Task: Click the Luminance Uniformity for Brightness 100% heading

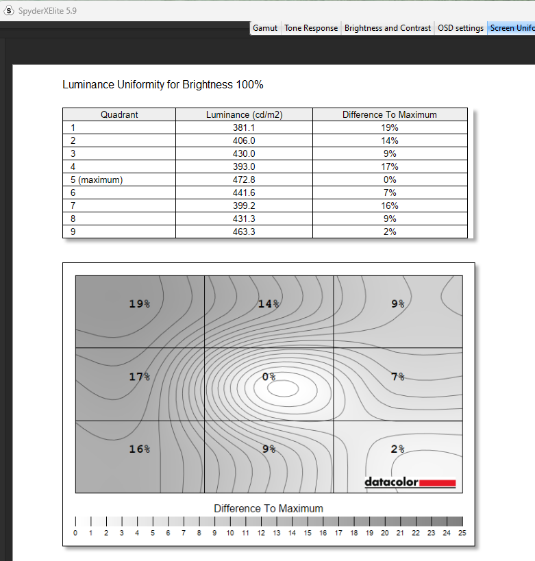Action: coord(162,85)
